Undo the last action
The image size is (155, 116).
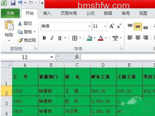click(x=20, y=3)
